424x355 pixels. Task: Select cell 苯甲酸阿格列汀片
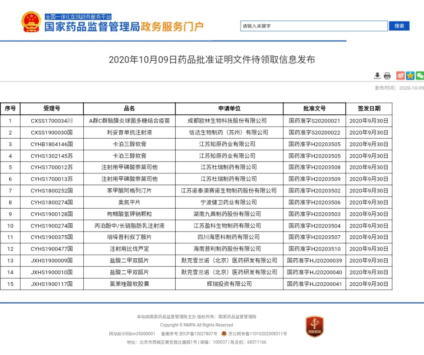129,191
